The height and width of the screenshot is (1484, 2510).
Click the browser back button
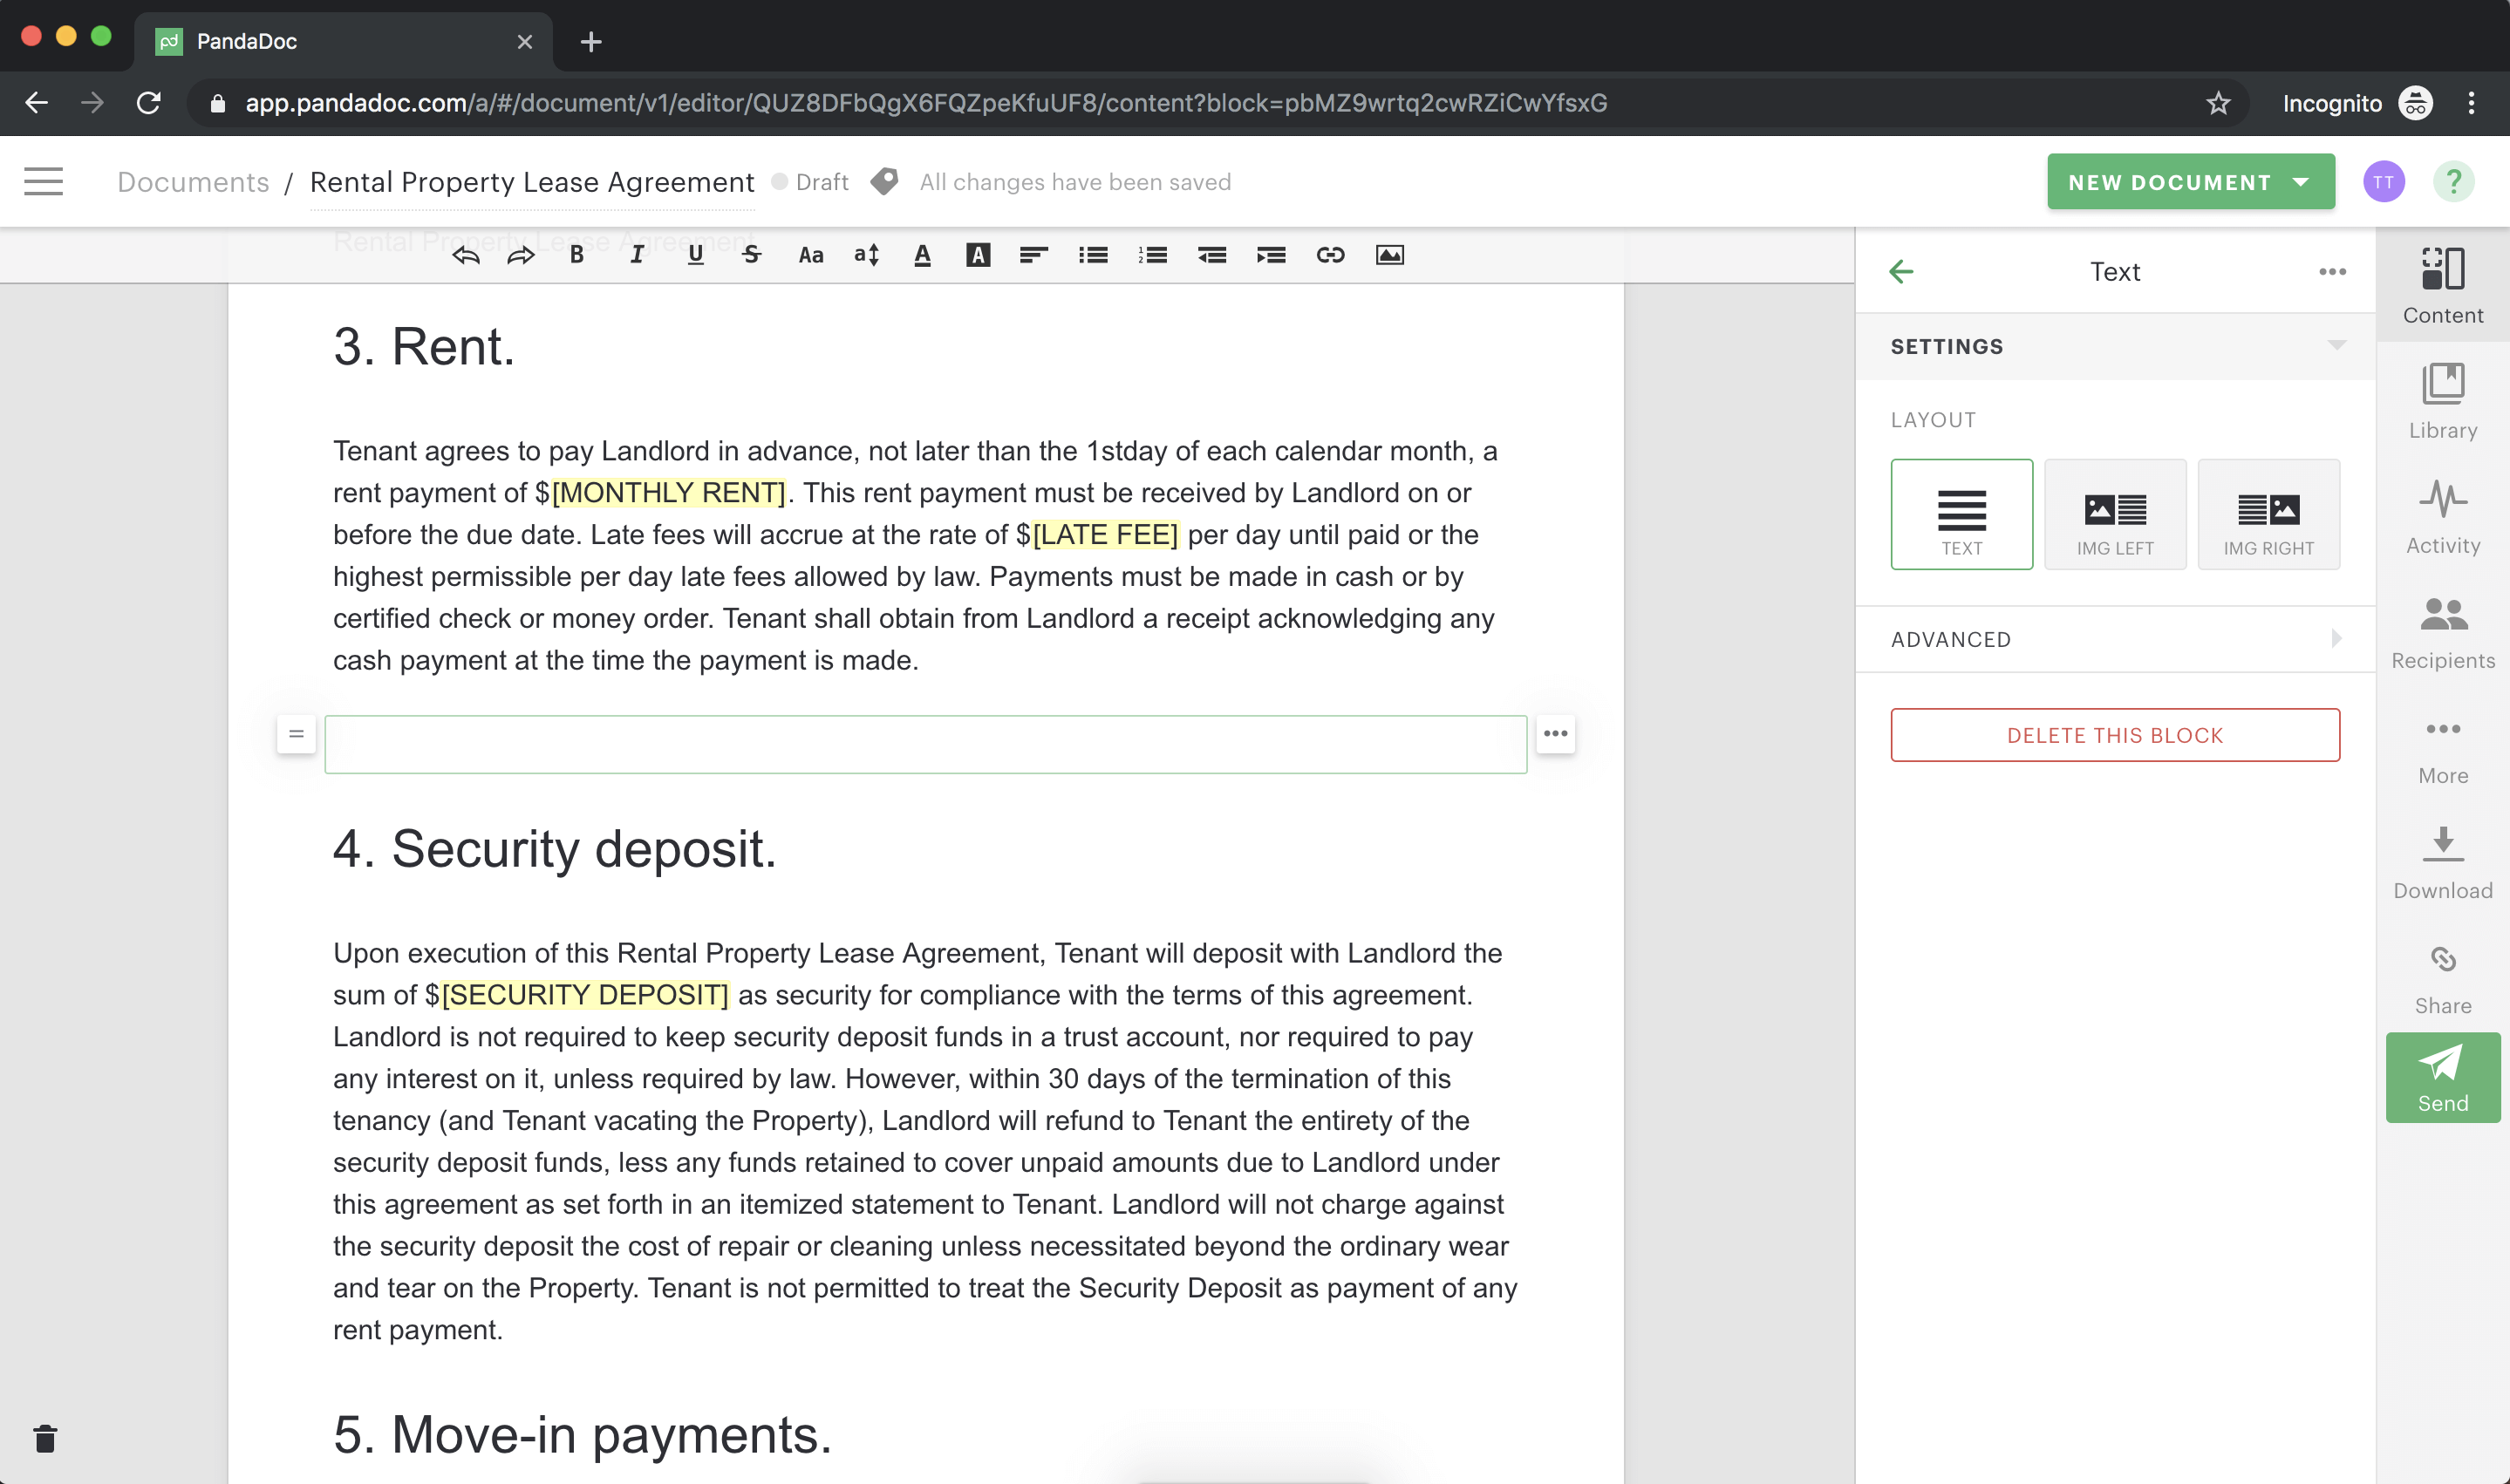point(36,103)
